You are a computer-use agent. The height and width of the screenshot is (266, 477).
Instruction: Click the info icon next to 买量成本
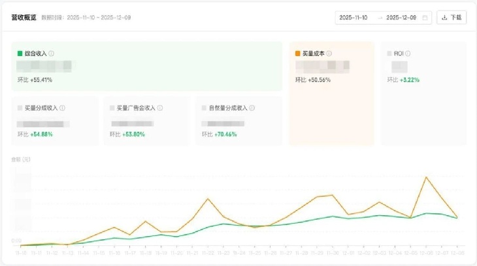coord(329,53)
